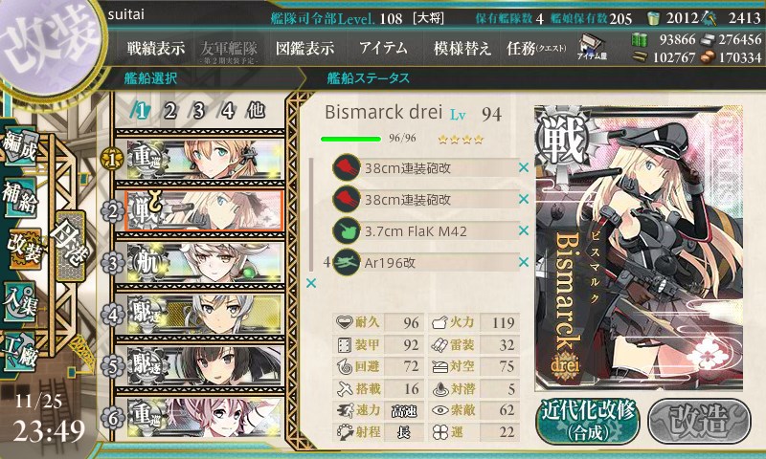Image resolution: width=766 pixels, height=459 pixels.
Task: Switch to fleet tab 3
Action: coord(198,111)
